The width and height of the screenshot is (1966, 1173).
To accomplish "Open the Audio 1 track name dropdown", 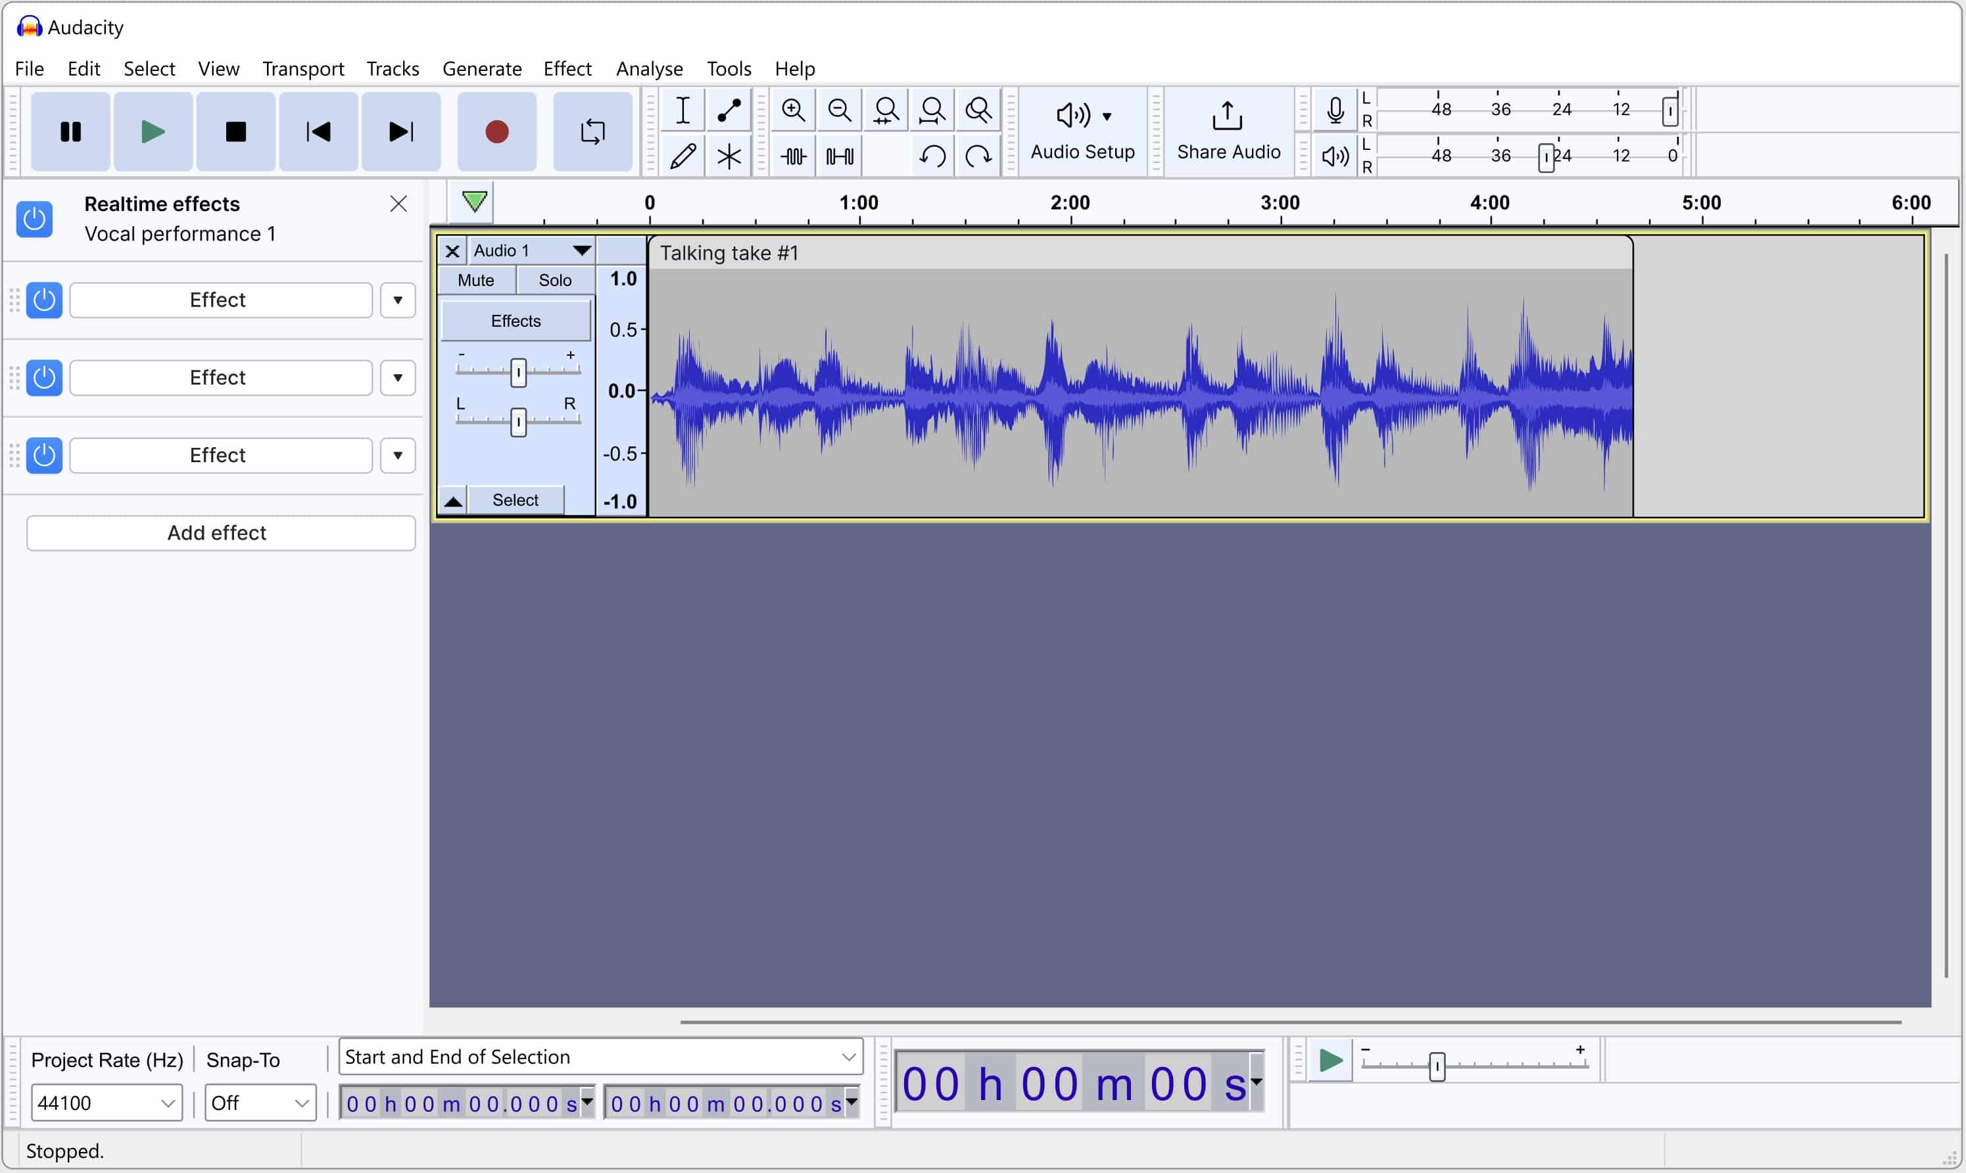I will [582, 251].
